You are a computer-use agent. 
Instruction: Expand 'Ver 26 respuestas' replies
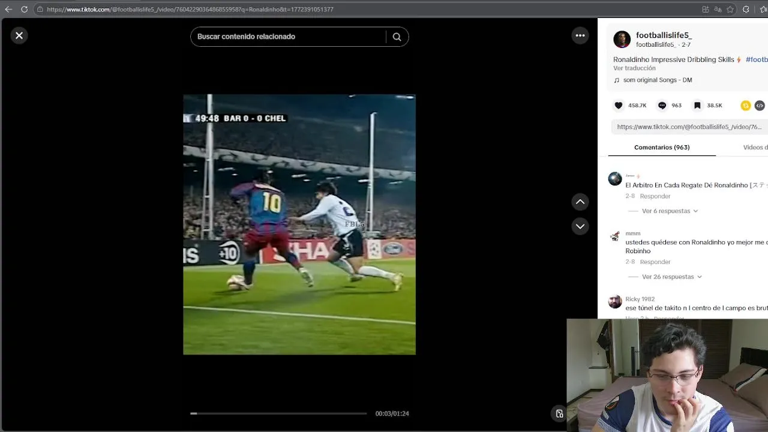pos(671,277)
